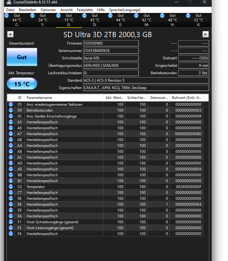
Task: Click the Grenzwer... column header
Action: [x=159, y=98]
